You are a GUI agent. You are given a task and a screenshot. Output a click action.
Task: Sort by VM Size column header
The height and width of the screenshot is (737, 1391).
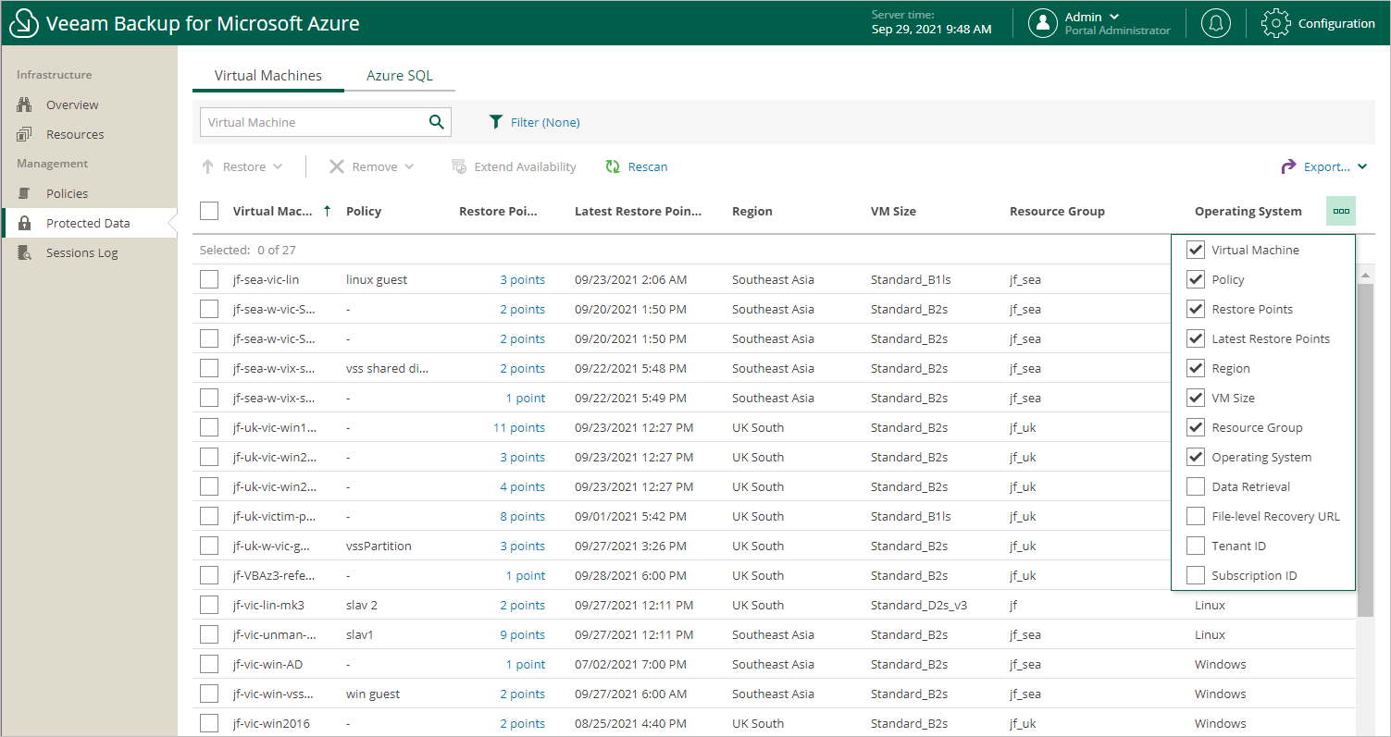893,211
